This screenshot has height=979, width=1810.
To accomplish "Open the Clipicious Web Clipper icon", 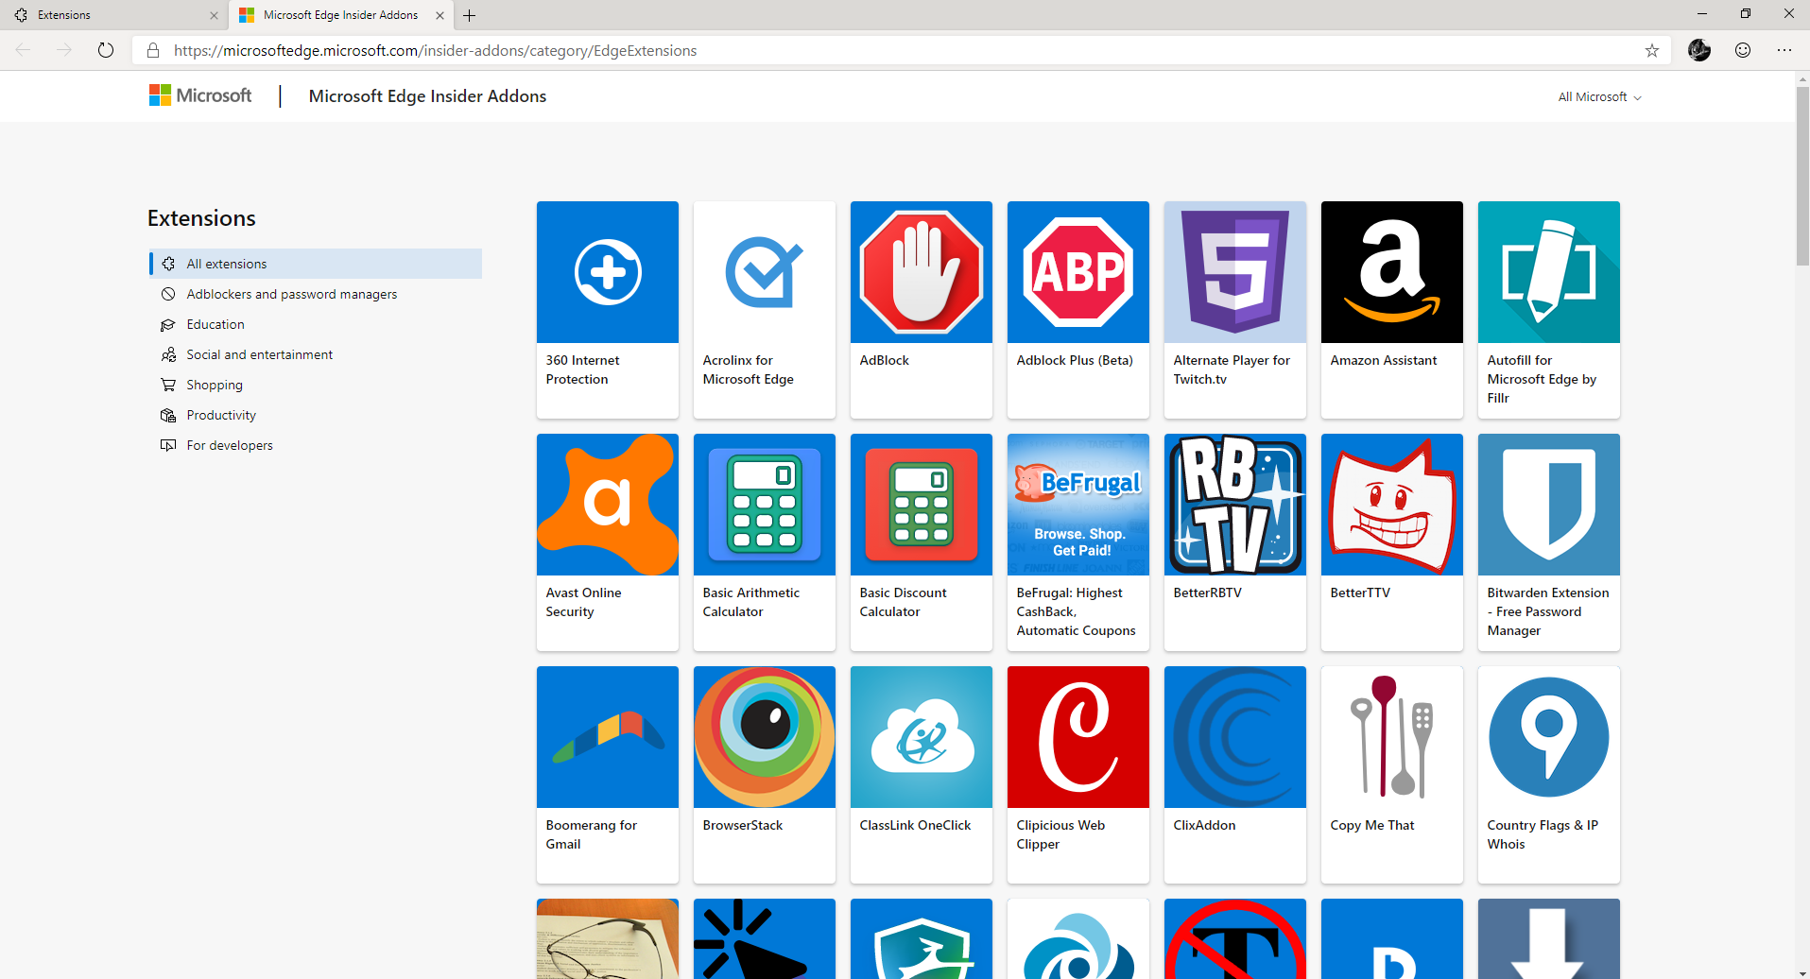I will [1078, 737].
